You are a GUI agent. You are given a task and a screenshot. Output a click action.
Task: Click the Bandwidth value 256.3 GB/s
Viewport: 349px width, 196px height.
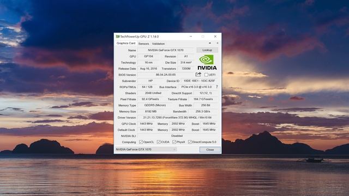pos(203,111)
